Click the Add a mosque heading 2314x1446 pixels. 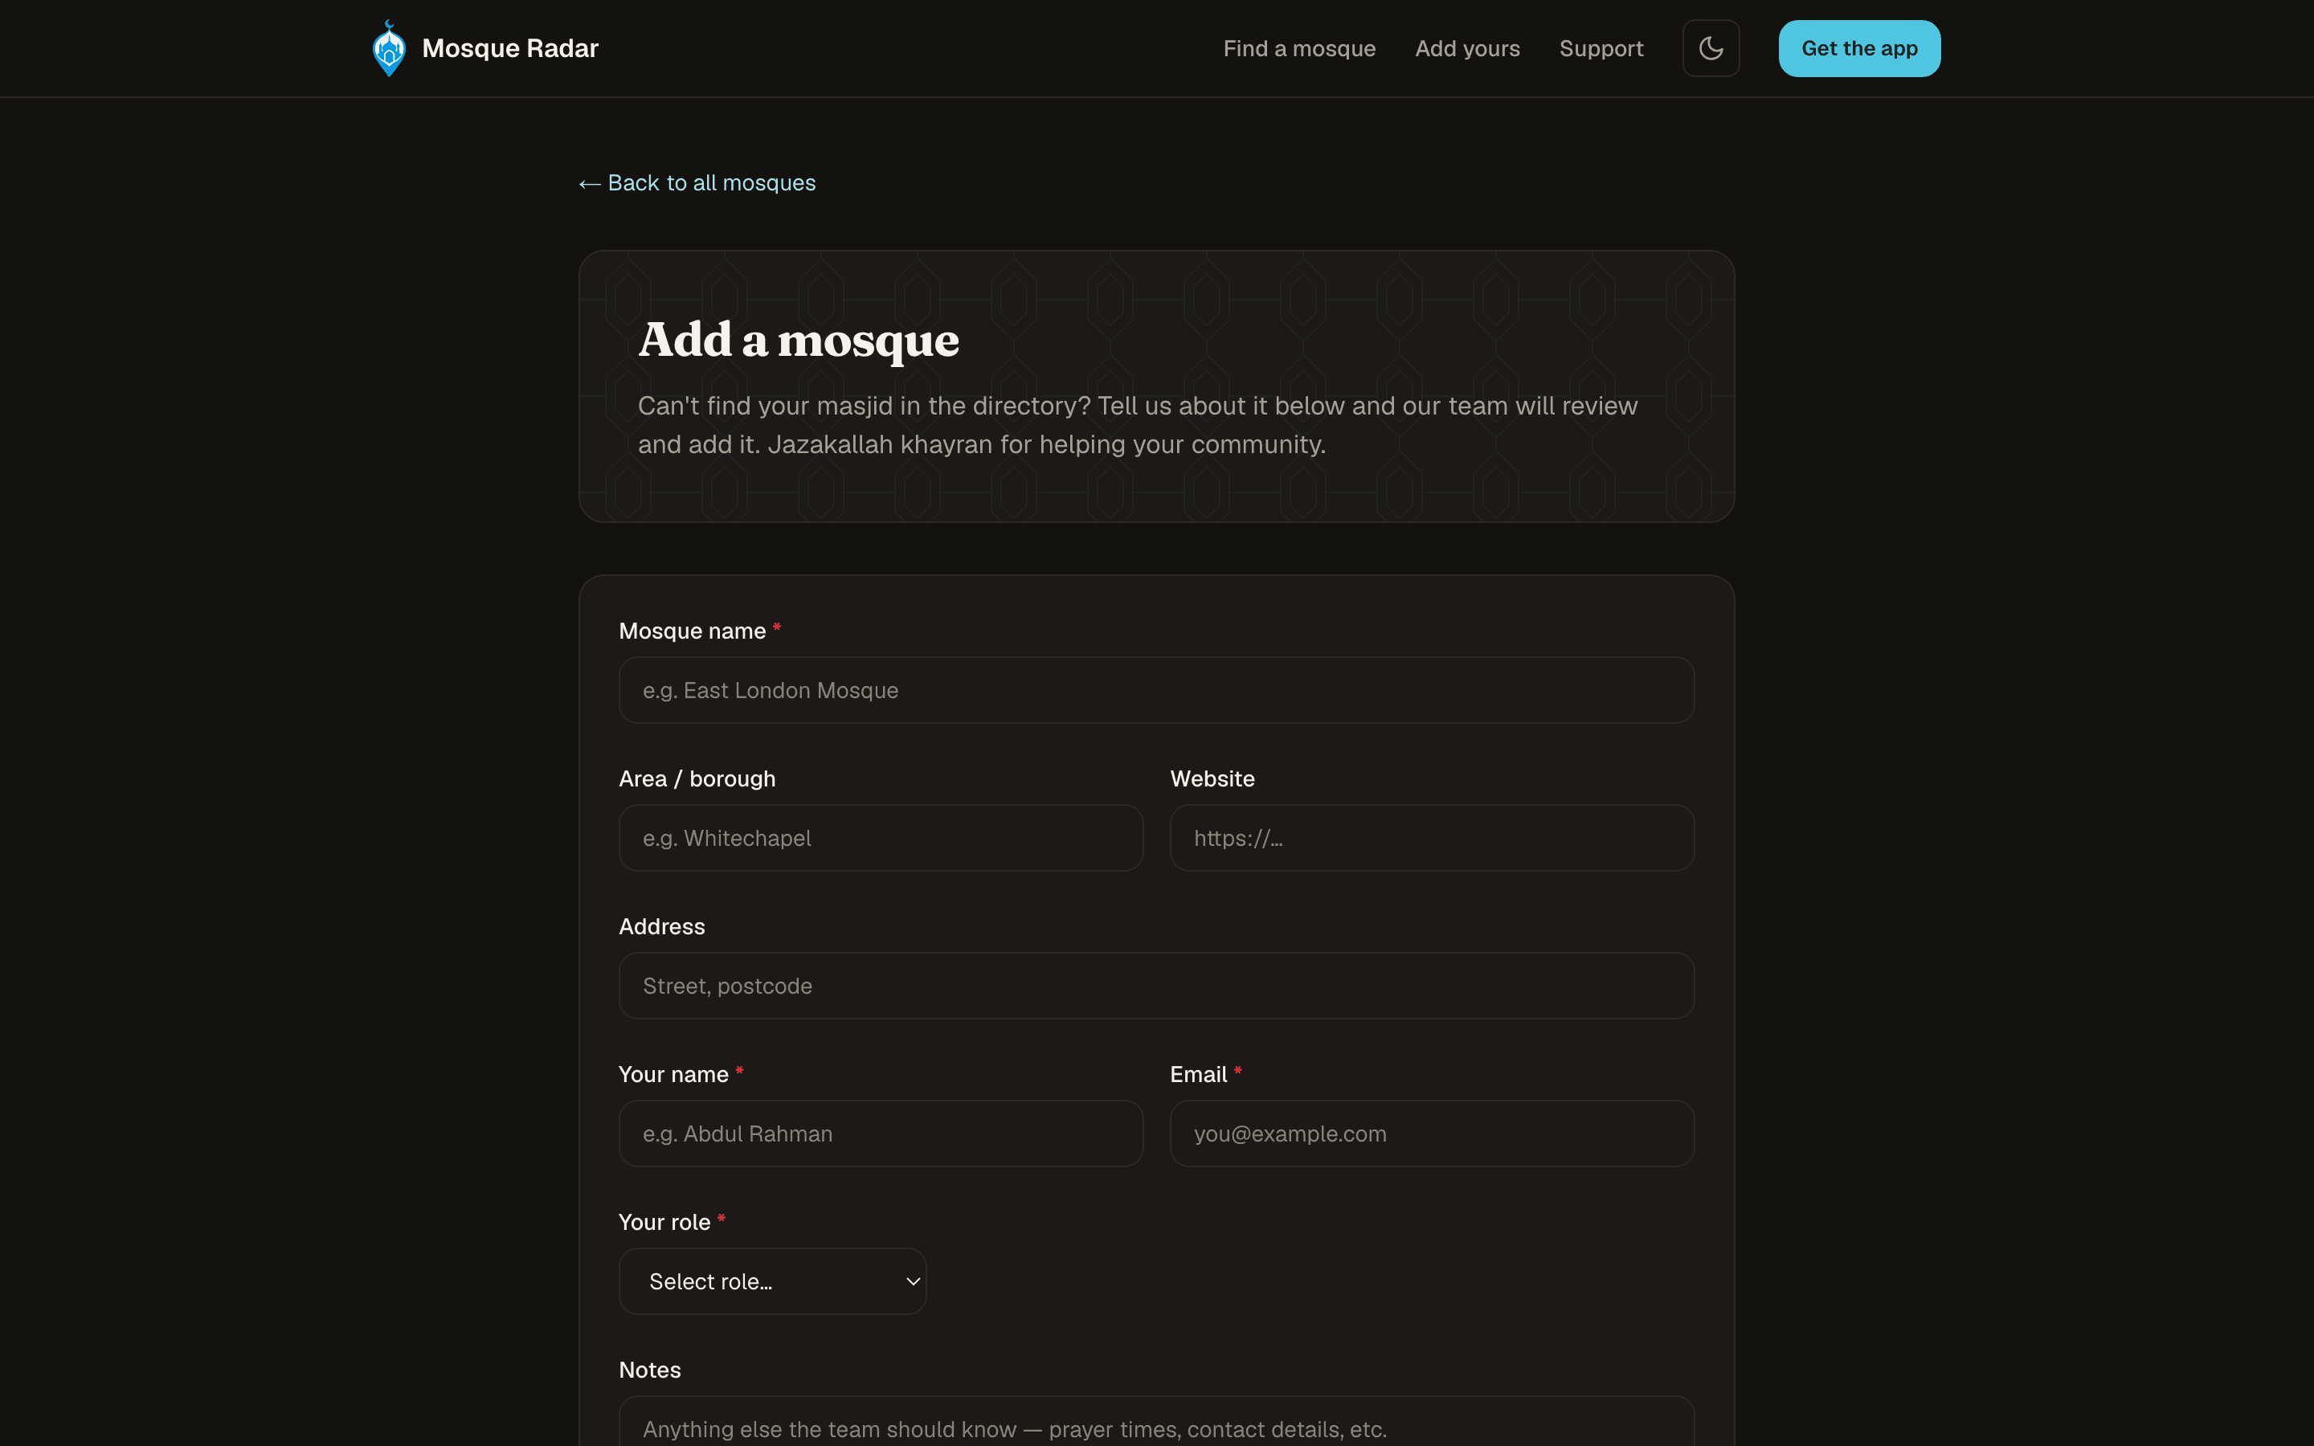799,341
